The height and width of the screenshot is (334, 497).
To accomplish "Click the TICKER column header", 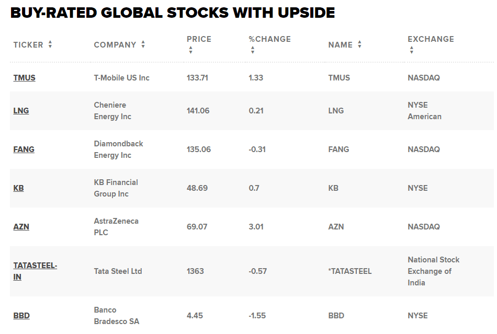I will pos(28,45).
